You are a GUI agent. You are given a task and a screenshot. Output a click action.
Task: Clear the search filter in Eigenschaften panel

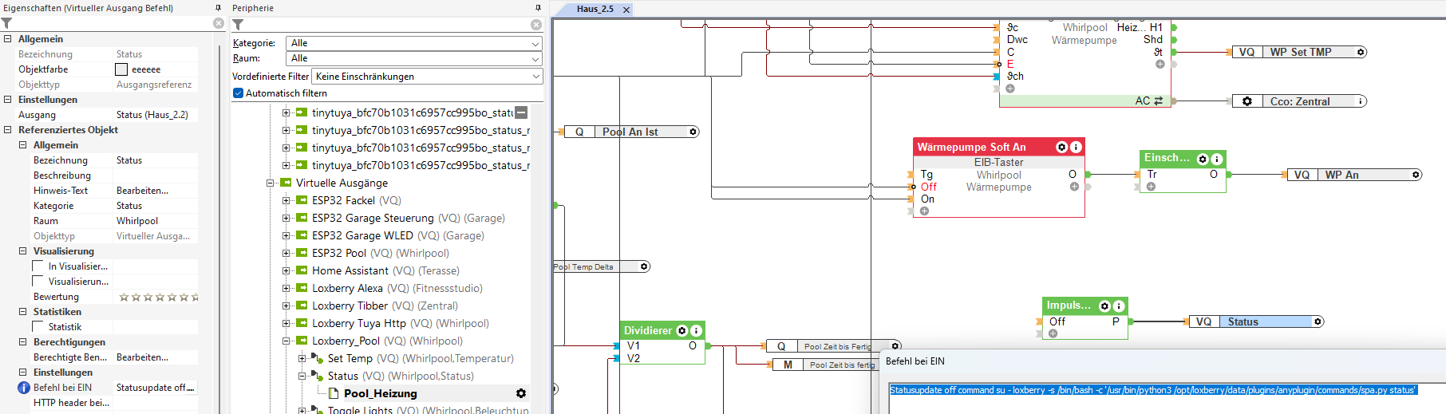[x=219, y=24]
